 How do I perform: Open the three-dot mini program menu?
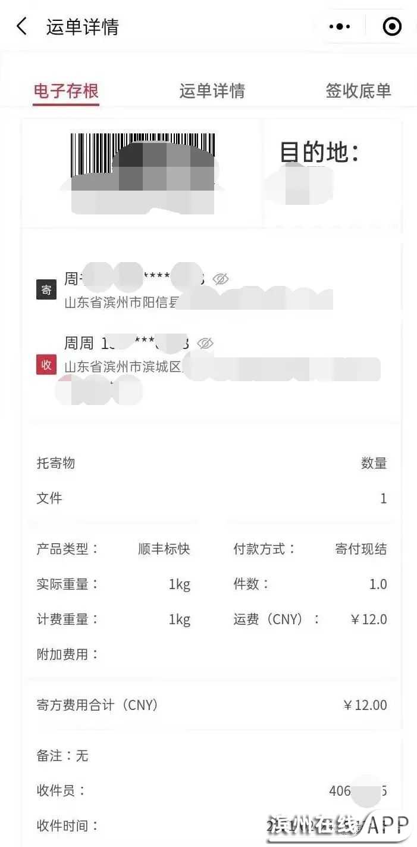[x=340, y=26]
